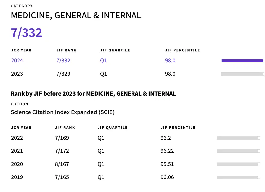Click the large 7/332 heading rank

[26, 33]
